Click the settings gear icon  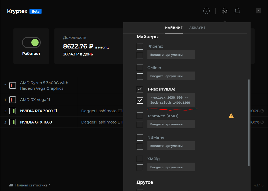pyautogui.click(x=224, y=11)
